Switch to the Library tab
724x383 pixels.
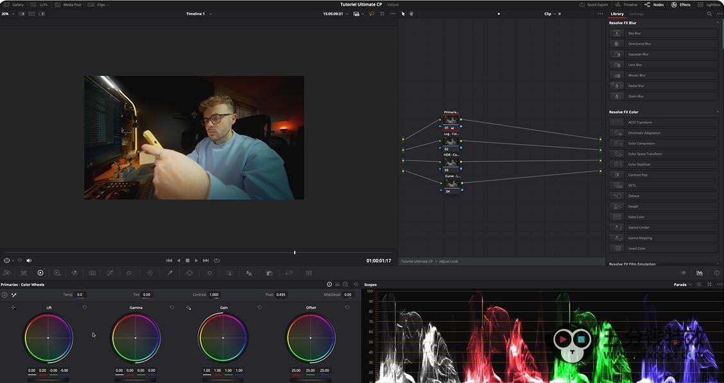point(617,14)
